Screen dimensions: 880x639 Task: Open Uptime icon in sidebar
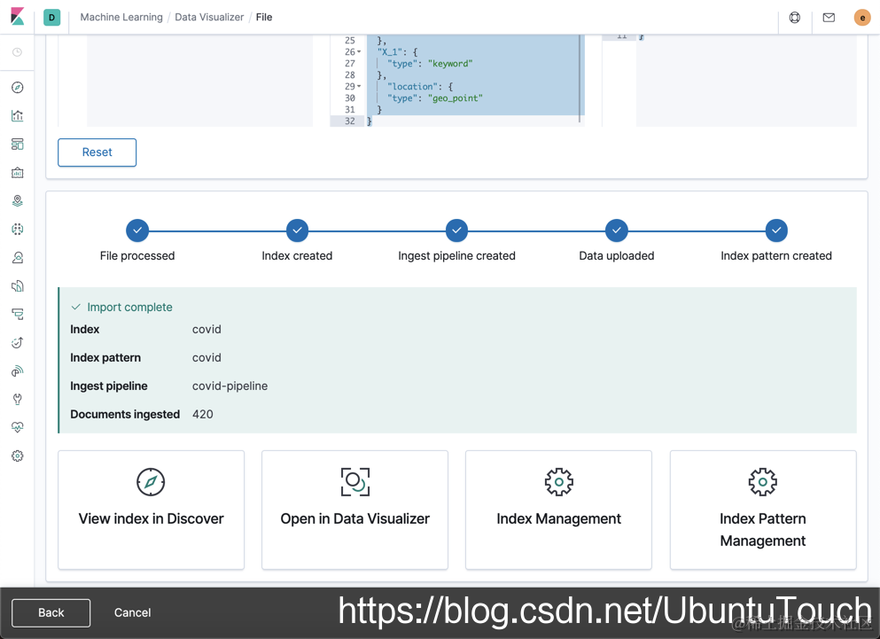coord(18,342)
